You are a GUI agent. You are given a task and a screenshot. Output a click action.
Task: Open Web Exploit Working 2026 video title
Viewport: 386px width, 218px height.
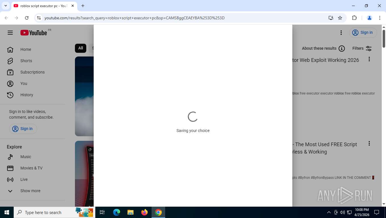click(326, 60)
